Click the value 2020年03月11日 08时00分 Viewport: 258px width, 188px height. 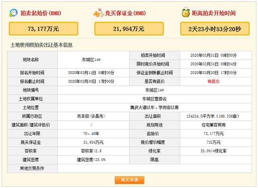click(x=91, y=73)
